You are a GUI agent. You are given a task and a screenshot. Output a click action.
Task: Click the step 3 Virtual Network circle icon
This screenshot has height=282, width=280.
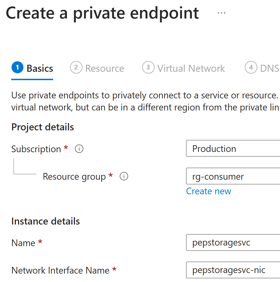click(148, 68)
